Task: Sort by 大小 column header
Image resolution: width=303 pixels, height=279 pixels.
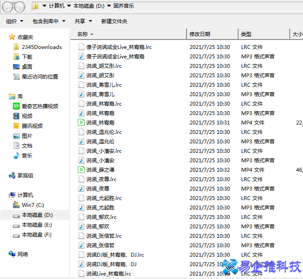Action: [297, 34]
